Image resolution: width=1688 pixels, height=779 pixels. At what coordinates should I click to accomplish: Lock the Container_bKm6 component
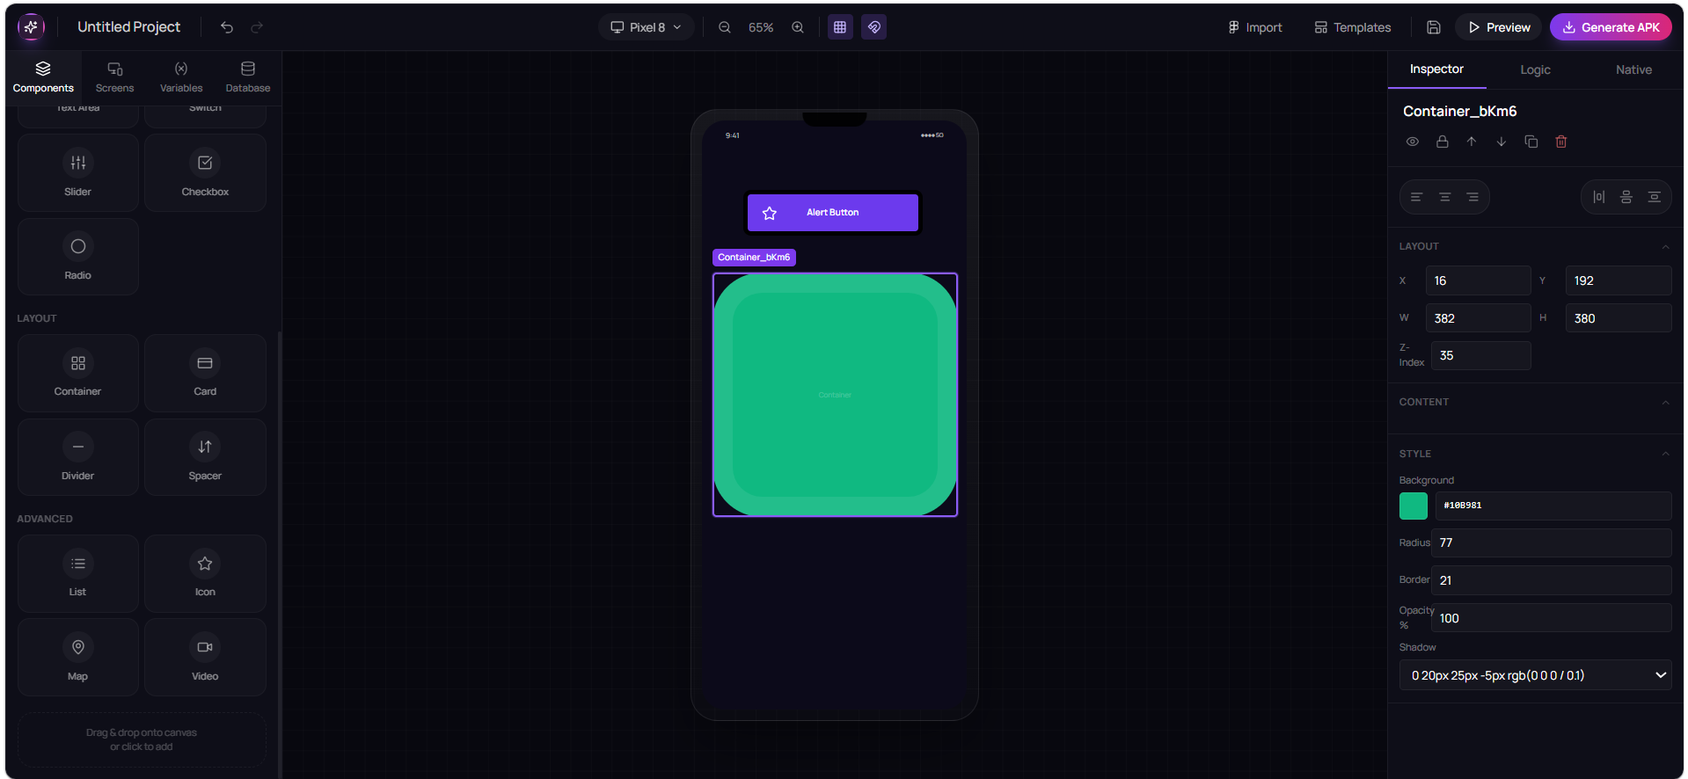[x=1443, y=142]
